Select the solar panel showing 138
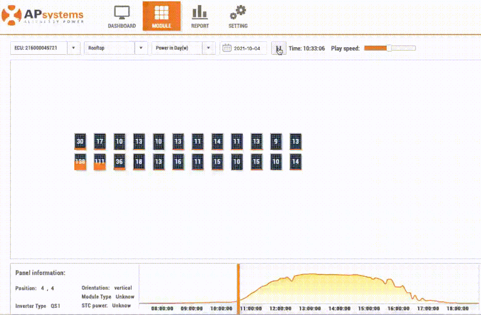This screenshot has height=315, width=481. tap(80, 162)
